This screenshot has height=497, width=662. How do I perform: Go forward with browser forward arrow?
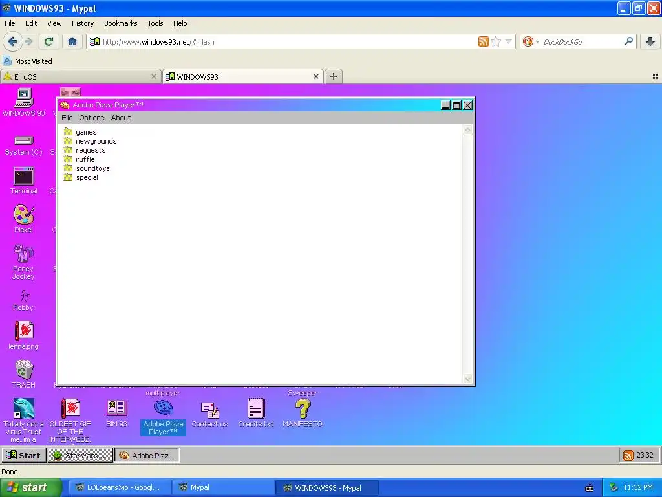[x=28, y=41]
